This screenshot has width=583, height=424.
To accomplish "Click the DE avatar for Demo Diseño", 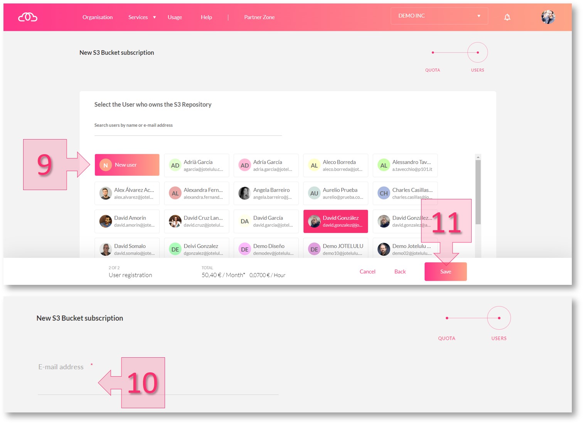I will 244,249.
